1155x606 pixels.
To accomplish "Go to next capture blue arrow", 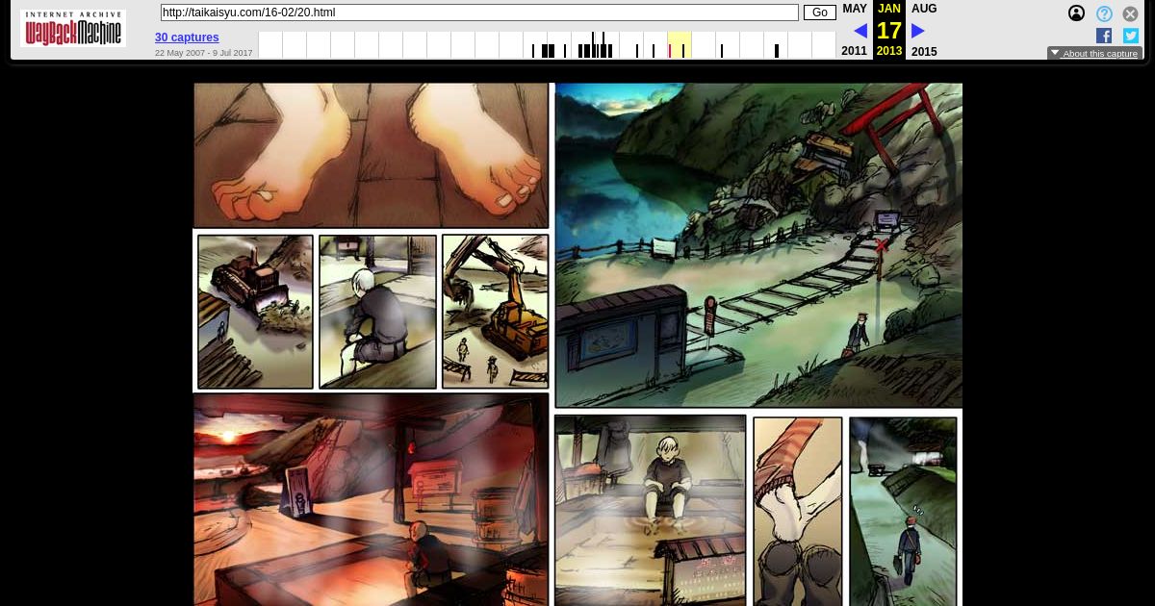I will click(917, 31).
